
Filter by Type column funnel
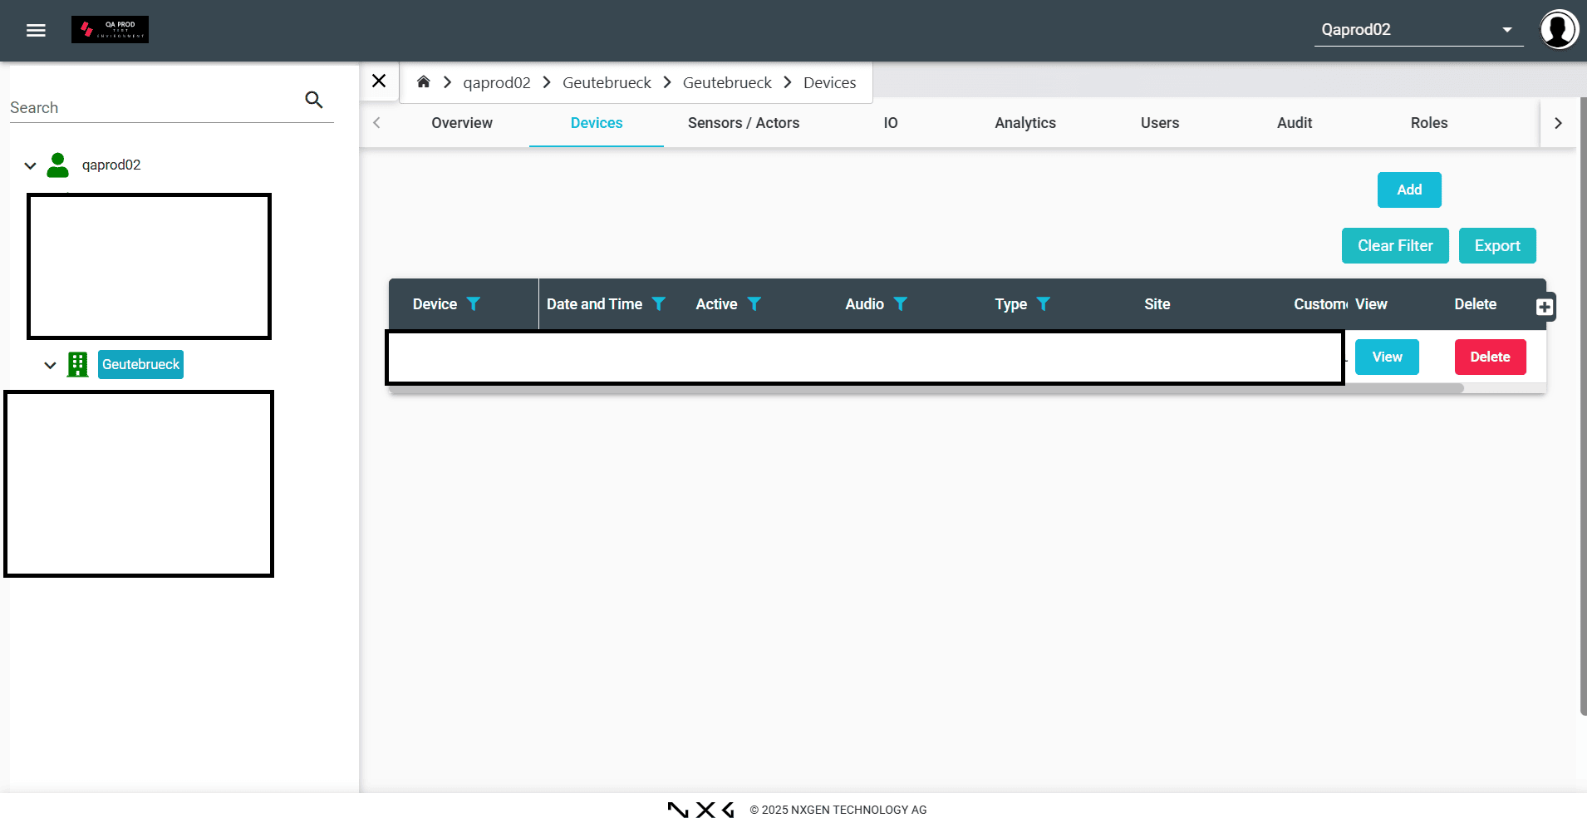1044,304
